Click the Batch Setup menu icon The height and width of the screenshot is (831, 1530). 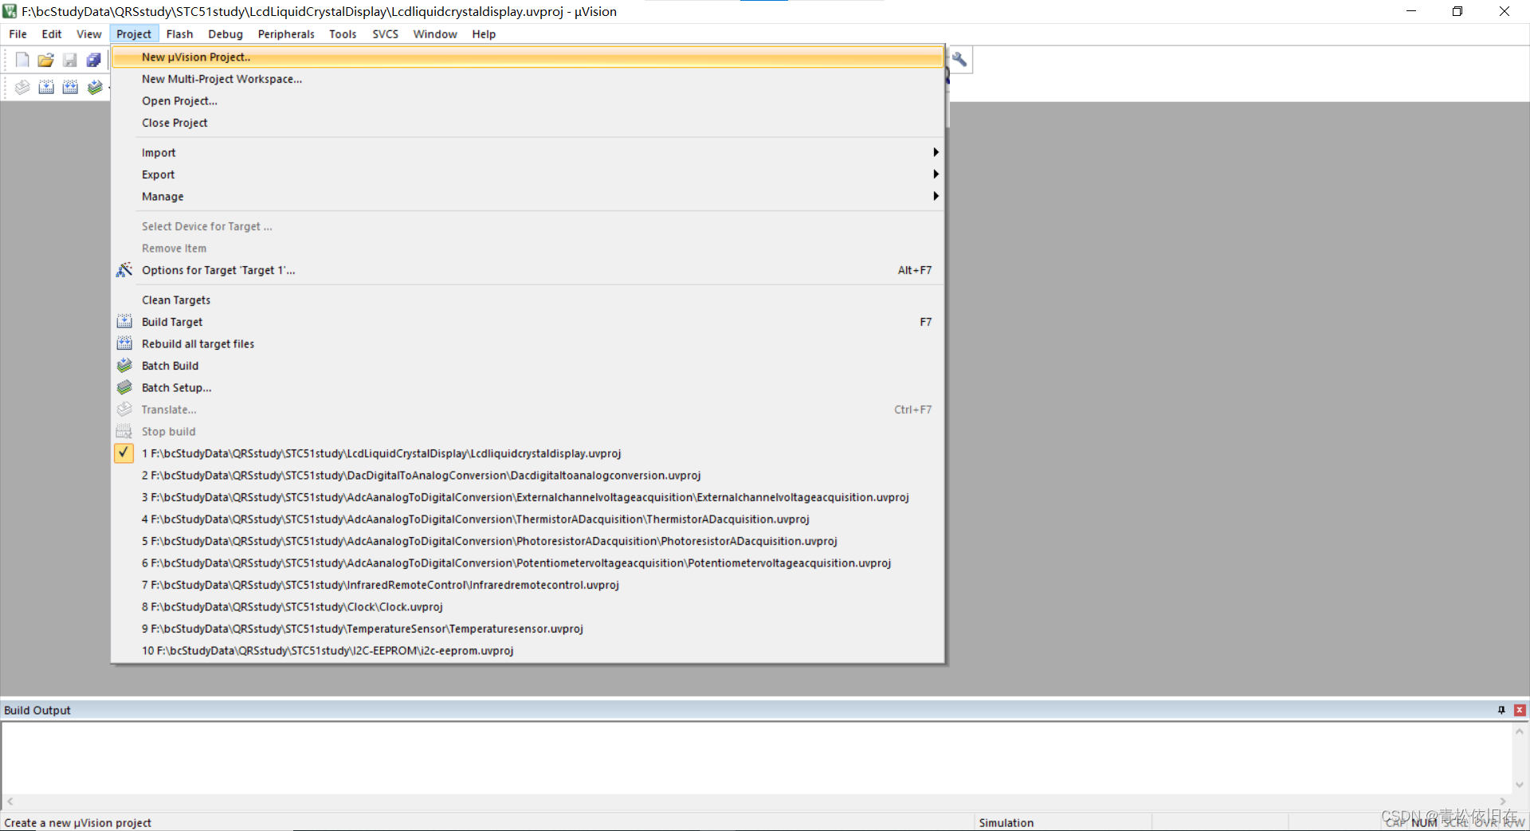(124, 387)
